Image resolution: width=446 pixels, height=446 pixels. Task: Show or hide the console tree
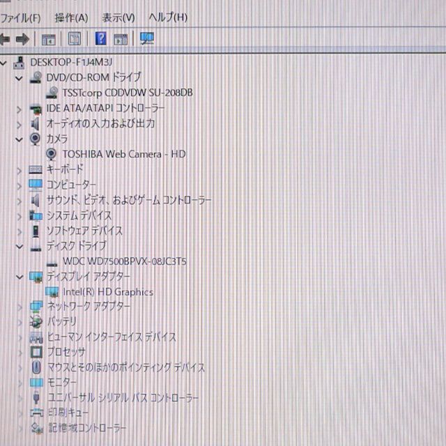48,39
